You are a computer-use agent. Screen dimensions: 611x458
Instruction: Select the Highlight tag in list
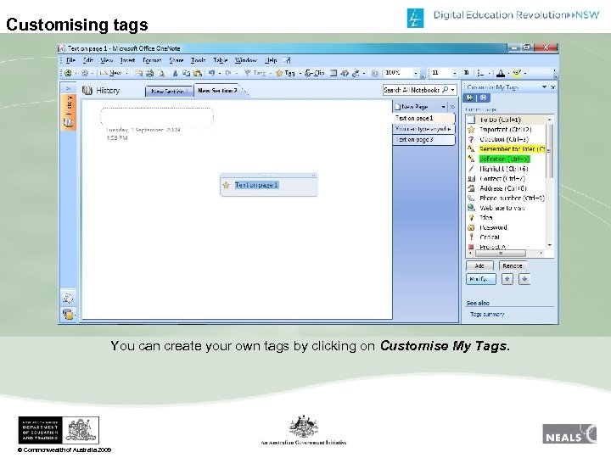pos(506,169)
